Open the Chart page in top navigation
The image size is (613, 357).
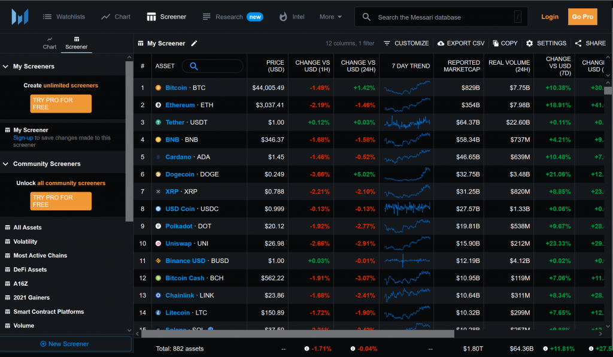116,17
